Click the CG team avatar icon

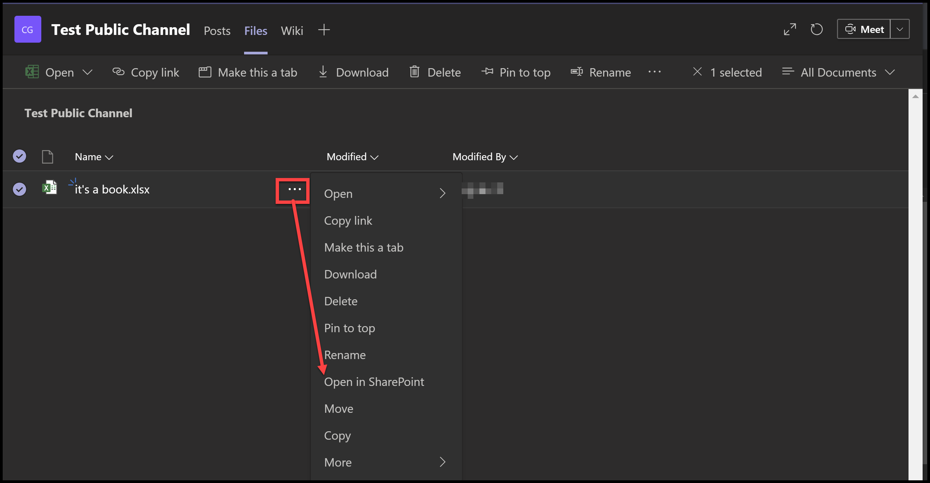[x=28, y=29]
